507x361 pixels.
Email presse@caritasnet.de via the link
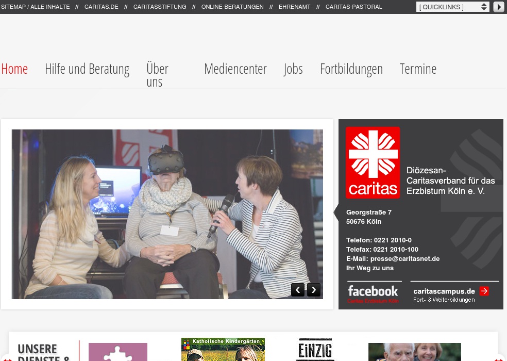pos(405,259)
